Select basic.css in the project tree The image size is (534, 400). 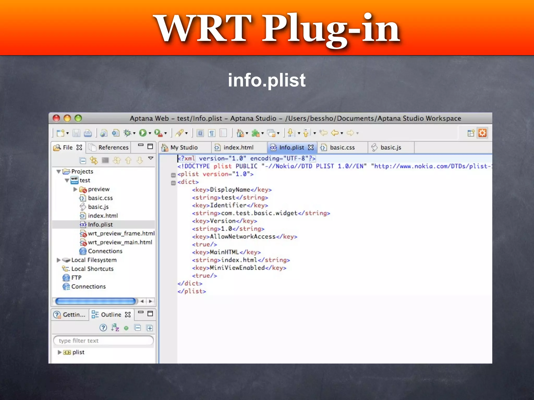pyautogui.click(x=96, y=198)
